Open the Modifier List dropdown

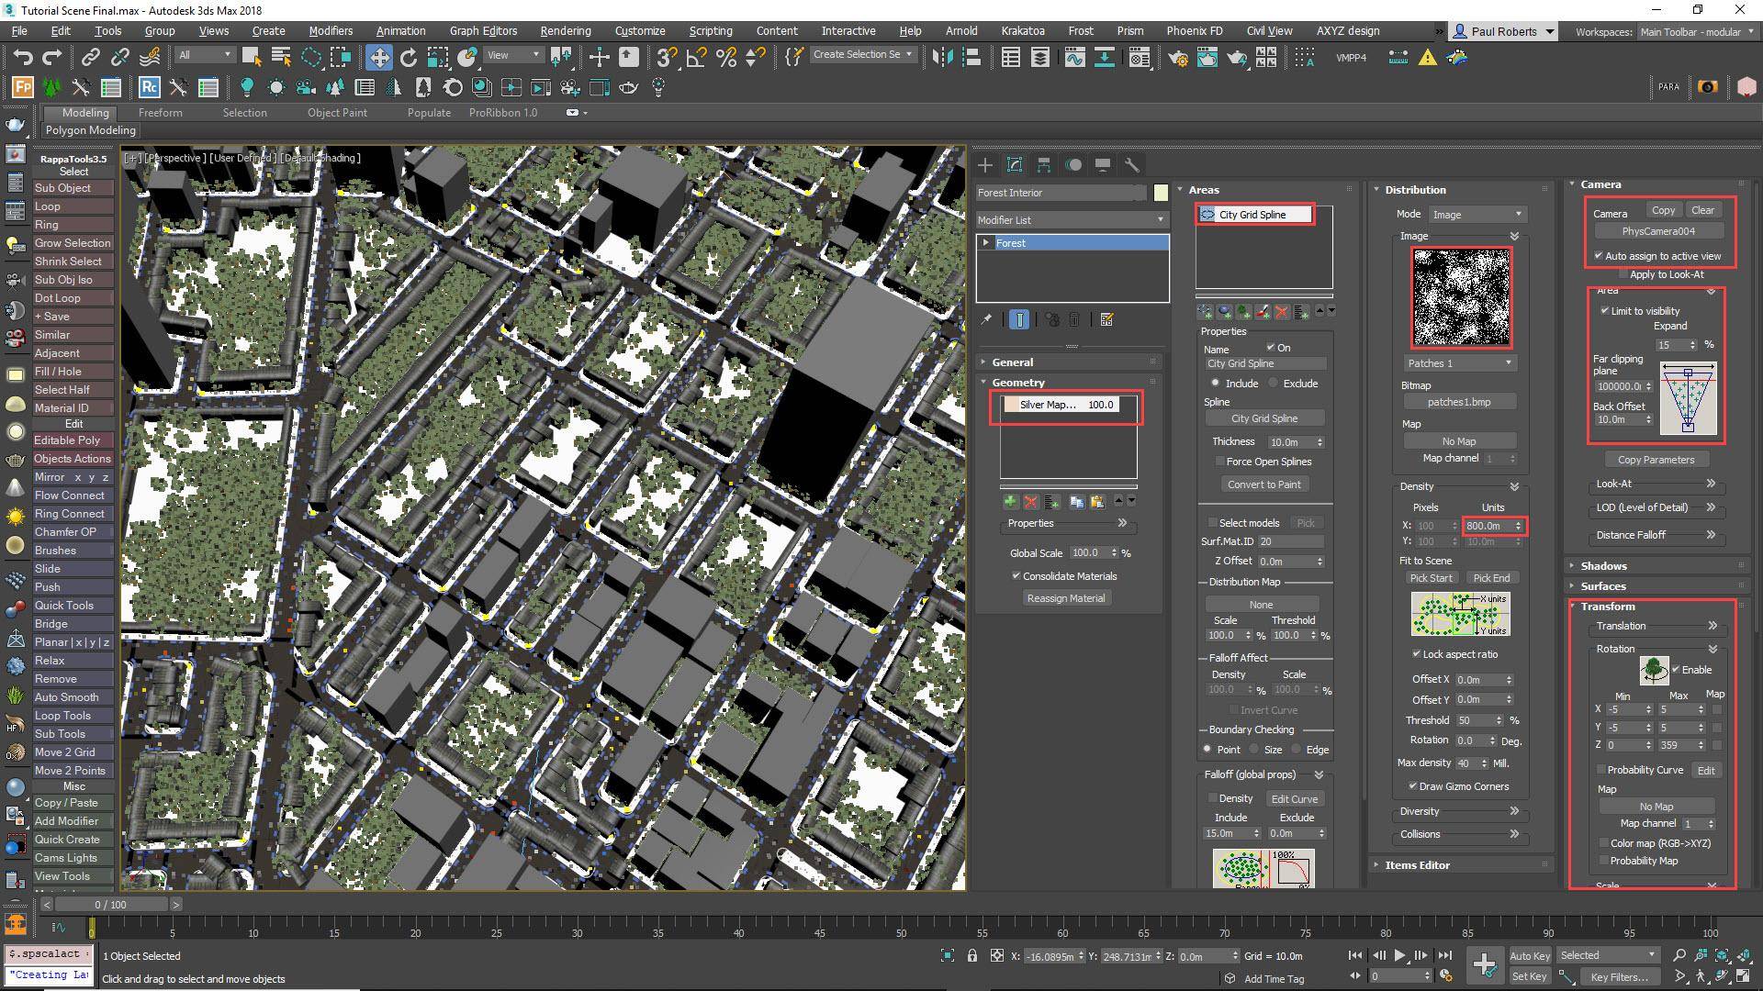click(1159, 219)
